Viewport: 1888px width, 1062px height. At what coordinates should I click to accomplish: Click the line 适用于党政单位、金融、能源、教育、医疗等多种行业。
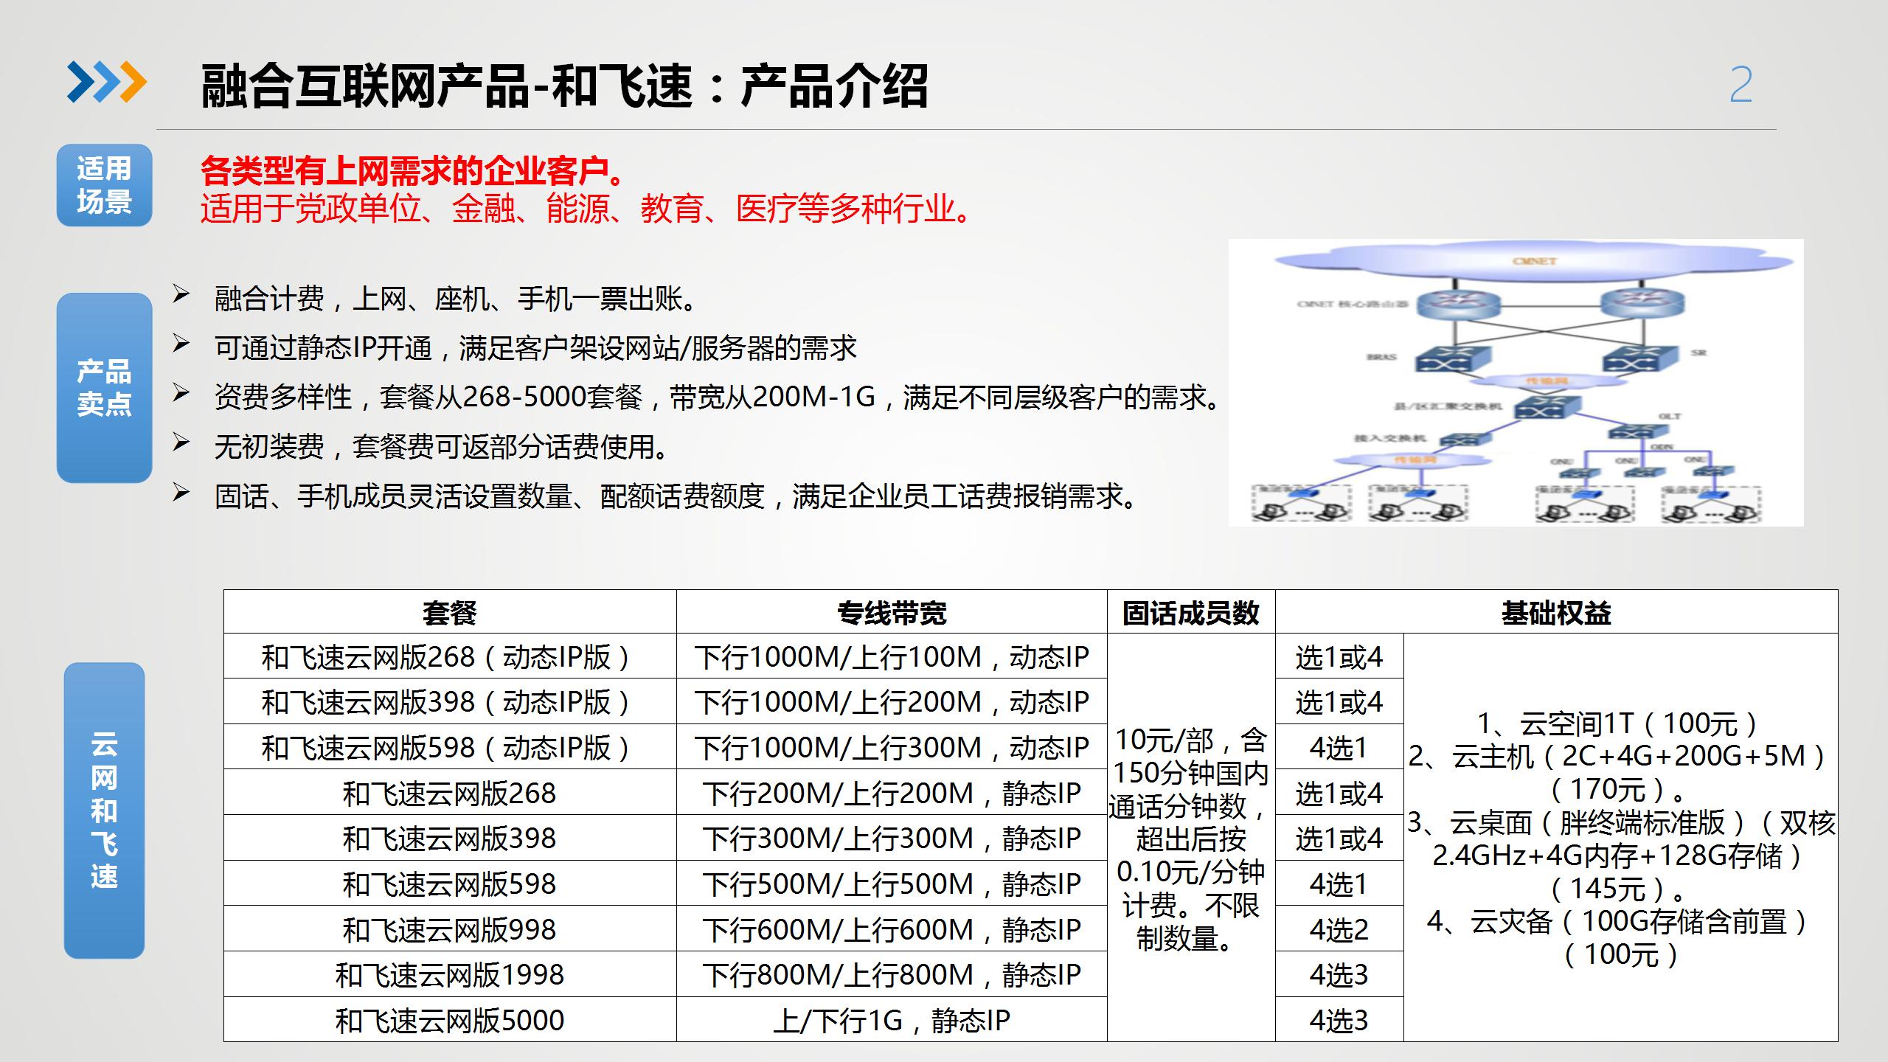[586, 209]
